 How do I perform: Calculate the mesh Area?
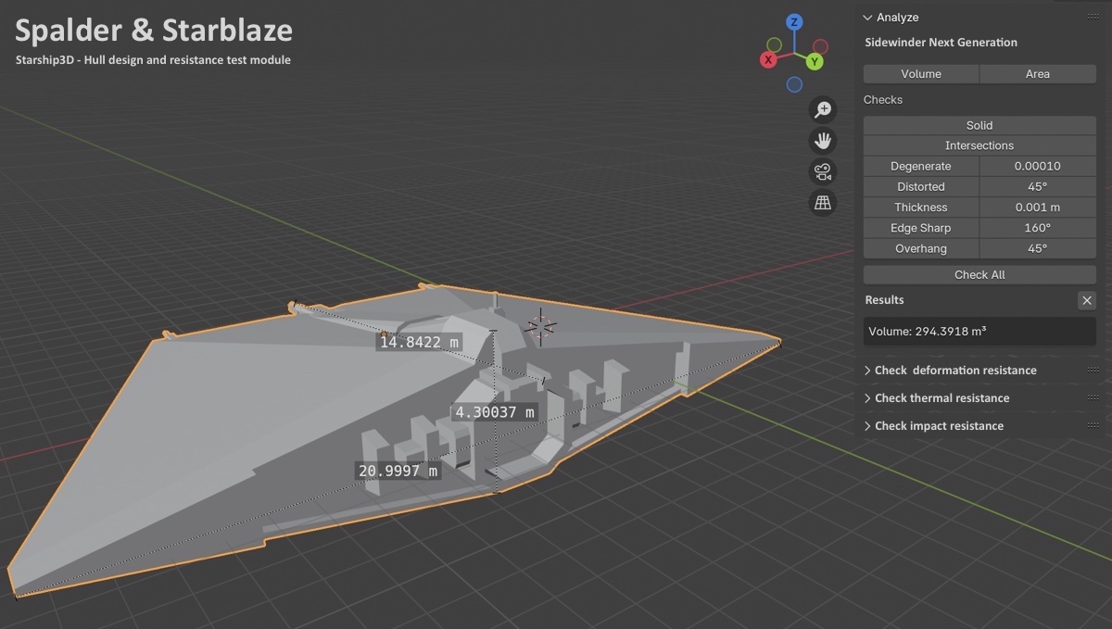click(1038, 74)
